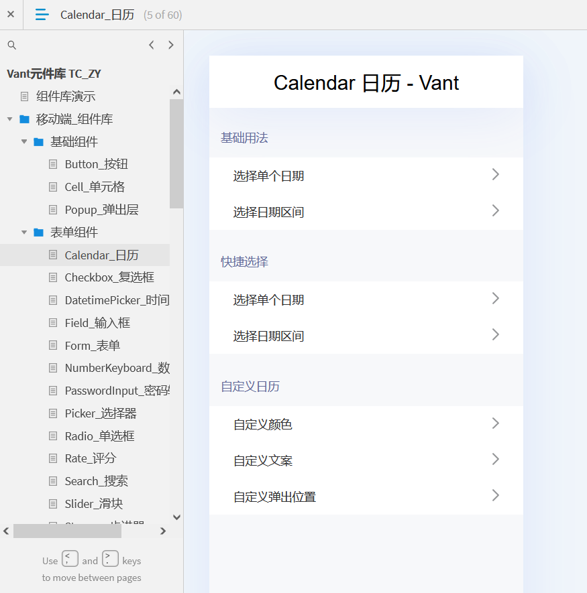Open the NumberKeyboard_数 page

(117, 368)
